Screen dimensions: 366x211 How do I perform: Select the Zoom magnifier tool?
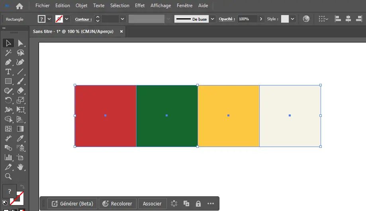(x=8, y=176)
